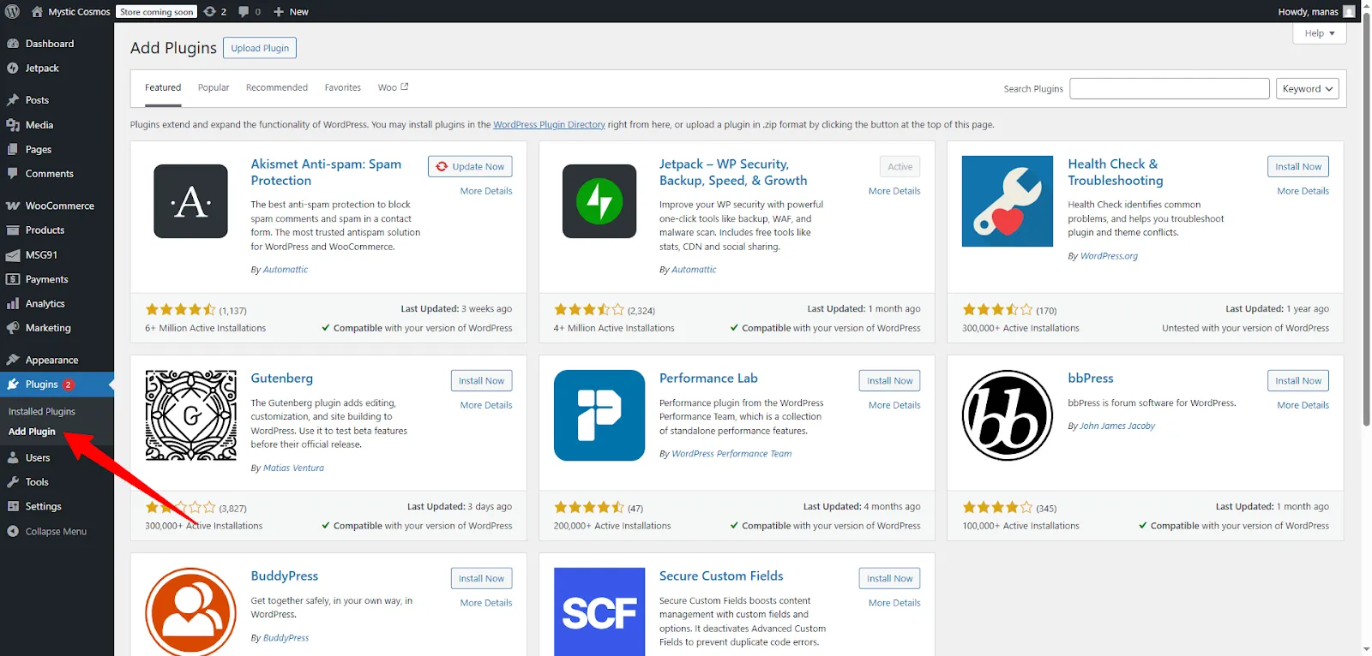Open the Performance Lab plugin title link
The height and width of the screenshot is (656, 1372).
[x=708, y=379]
